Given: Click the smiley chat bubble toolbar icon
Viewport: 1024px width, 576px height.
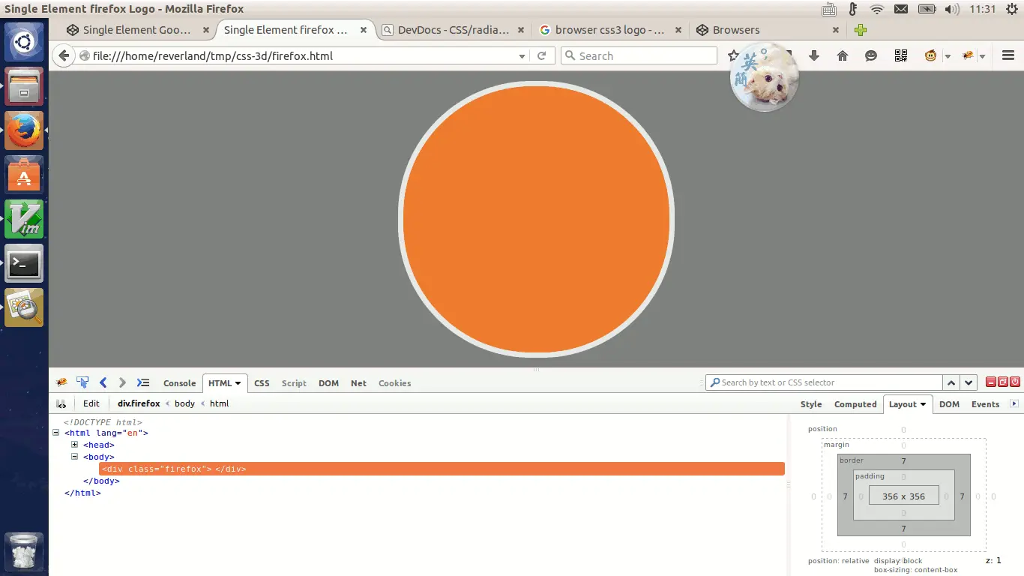Looking at the screenshot, I should pos(871,55).
